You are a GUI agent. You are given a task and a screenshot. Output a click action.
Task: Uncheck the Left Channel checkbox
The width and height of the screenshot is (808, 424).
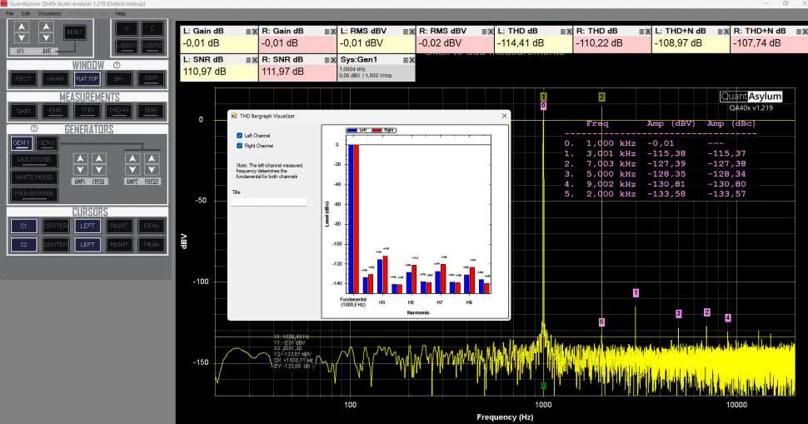tap(241, 135)
